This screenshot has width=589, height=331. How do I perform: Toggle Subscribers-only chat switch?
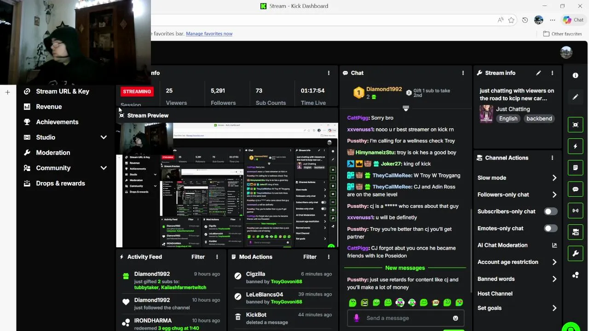tap(550, 211)
